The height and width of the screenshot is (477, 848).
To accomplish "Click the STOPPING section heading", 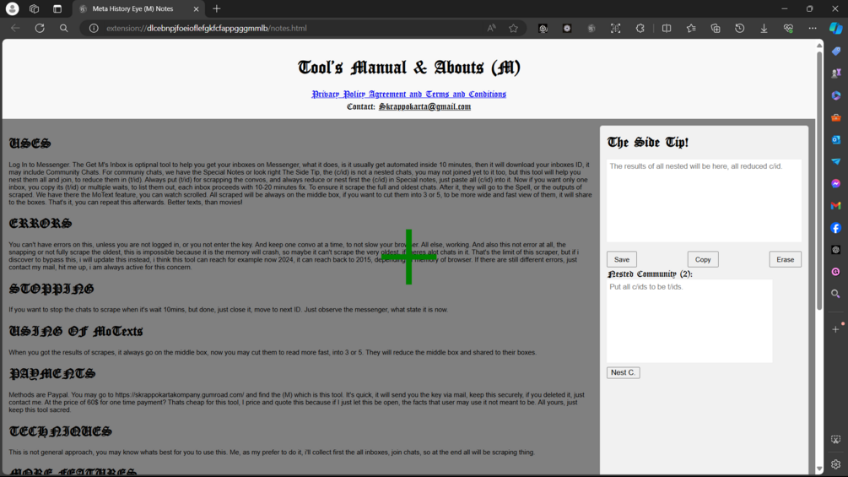I will [x=51, y=289].
